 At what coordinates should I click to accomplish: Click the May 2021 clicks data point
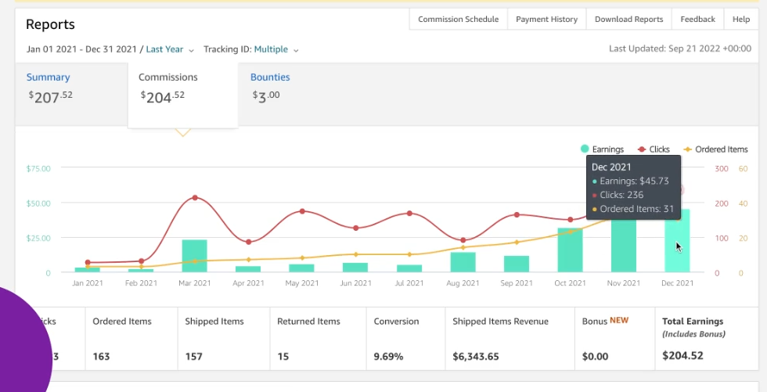(302, 211)
